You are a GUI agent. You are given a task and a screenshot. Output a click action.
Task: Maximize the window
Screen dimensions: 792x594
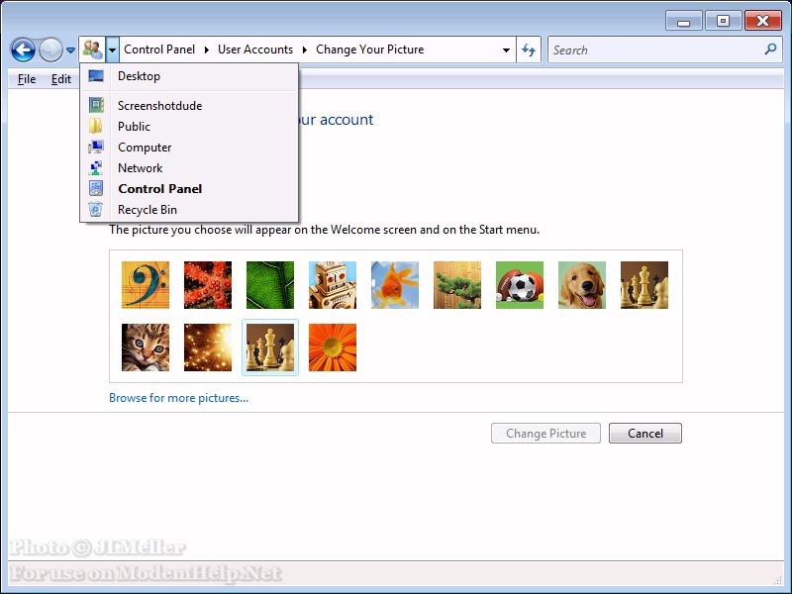[723, 21]
